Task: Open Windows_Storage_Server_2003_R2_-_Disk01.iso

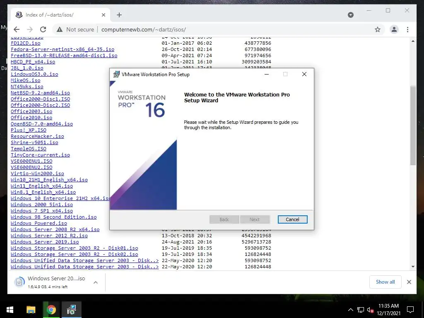Action: (75, 248)
